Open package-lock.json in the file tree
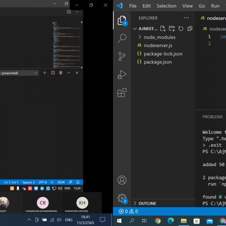The height and width of the screenshot is (226, 226). click(x=163, y=54)
